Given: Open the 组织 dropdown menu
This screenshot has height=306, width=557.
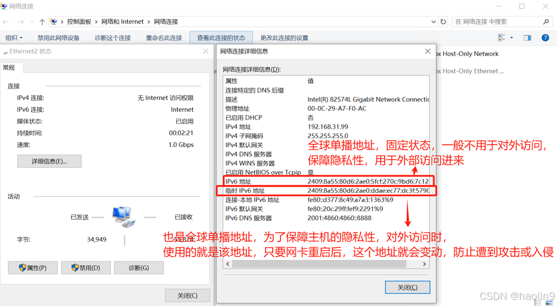Looking at the screenshot, I should (x=14, y=38).
